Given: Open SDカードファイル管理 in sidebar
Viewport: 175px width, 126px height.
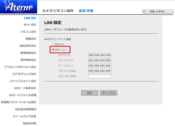Looking at the screenshot, I should (23, 95).
